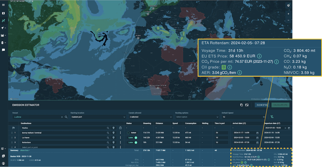Image resolution: width=322 pixels, height=167 pixels.
Task: Open the three-dot menu on Le Havre row
Action: [120, 138]
